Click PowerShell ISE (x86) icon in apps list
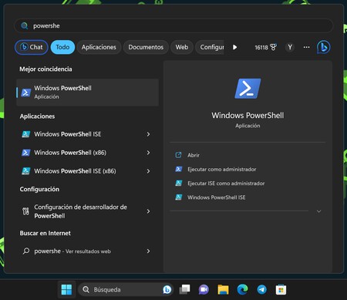 [26, 171]
